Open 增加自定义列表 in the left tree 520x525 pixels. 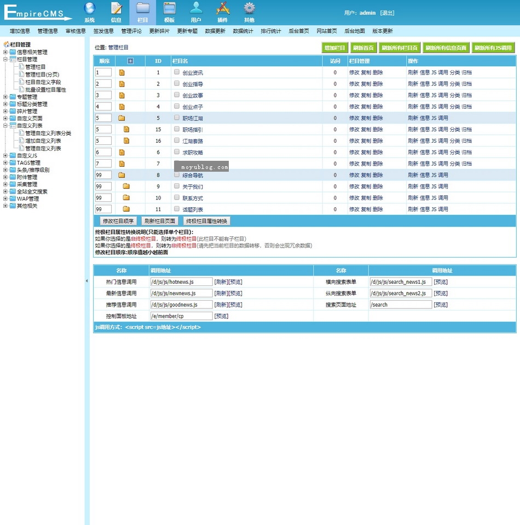click(x=43, y=141)
